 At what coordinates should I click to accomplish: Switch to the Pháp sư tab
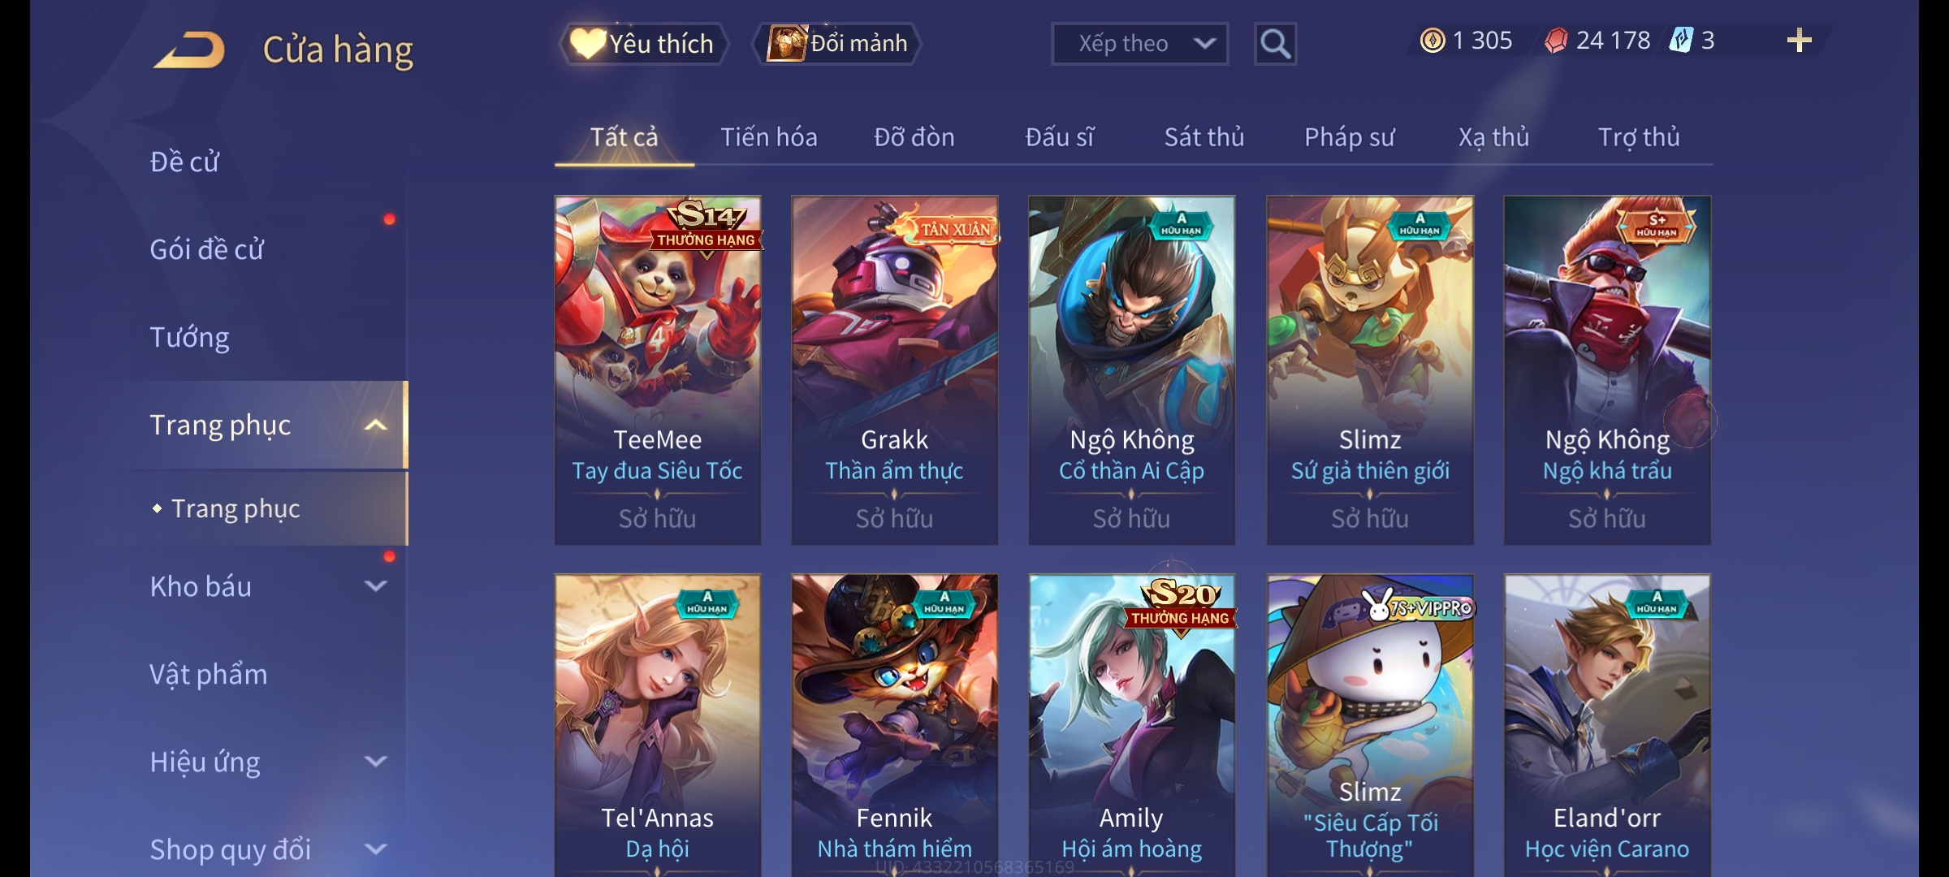click(1349, 137)
